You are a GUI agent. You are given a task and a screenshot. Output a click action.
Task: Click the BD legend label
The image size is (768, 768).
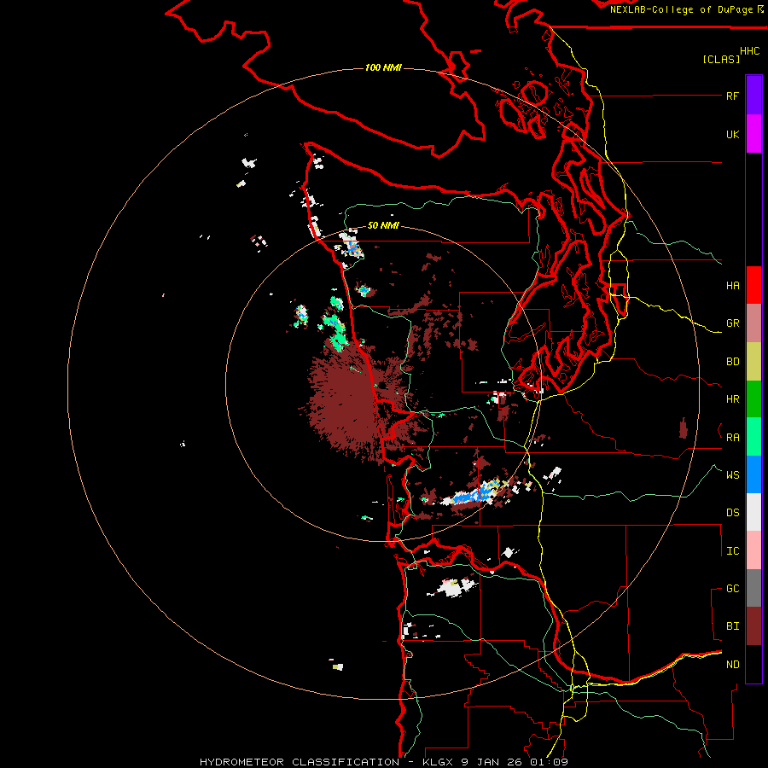point(732,362)
